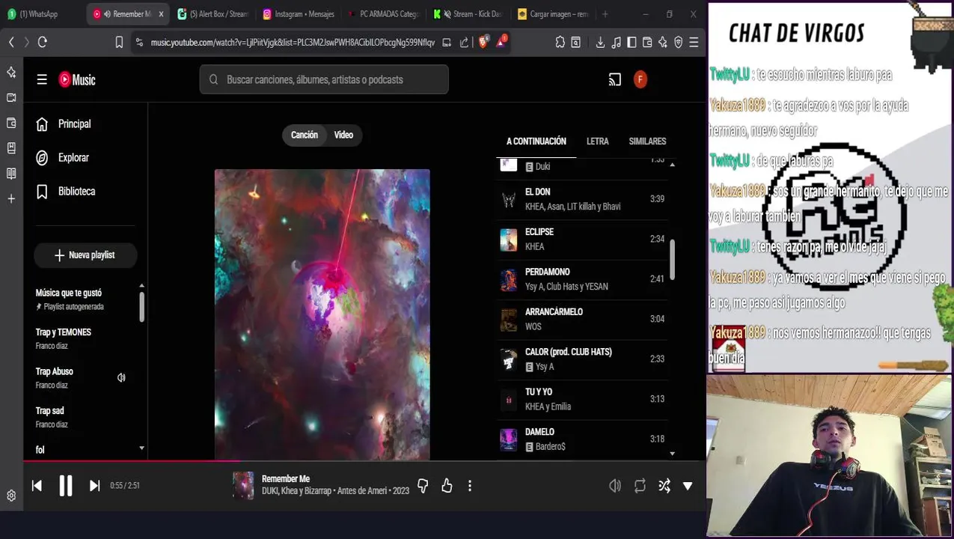This screenshot has width=954, height=539.
Task: Open playlist Música que te gustó
Action: (85, 299)
